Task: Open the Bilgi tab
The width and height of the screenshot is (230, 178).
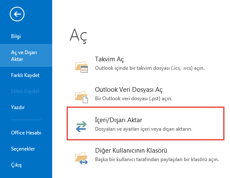Action: pyautogui.click(x=16, y=36)
